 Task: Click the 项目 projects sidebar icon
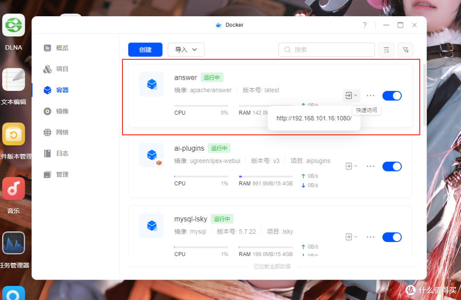pyautogui.click(x=47, y=69)
